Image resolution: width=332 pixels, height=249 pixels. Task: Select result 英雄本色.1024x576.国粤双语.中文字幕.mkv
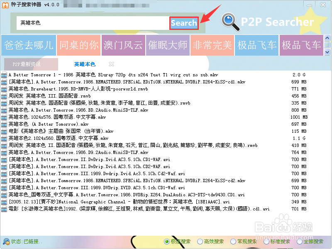57,117
